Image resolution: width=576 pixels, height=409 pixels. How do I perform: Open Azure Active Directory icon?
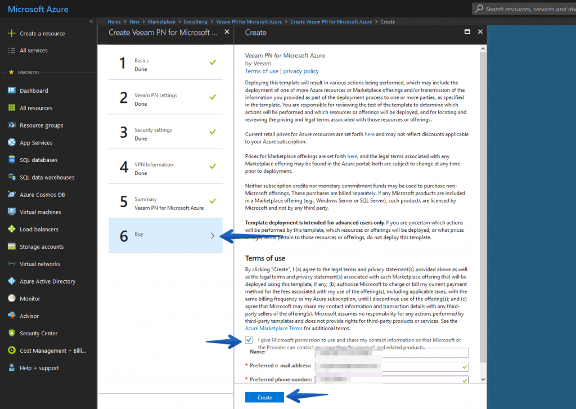[11, 281]
